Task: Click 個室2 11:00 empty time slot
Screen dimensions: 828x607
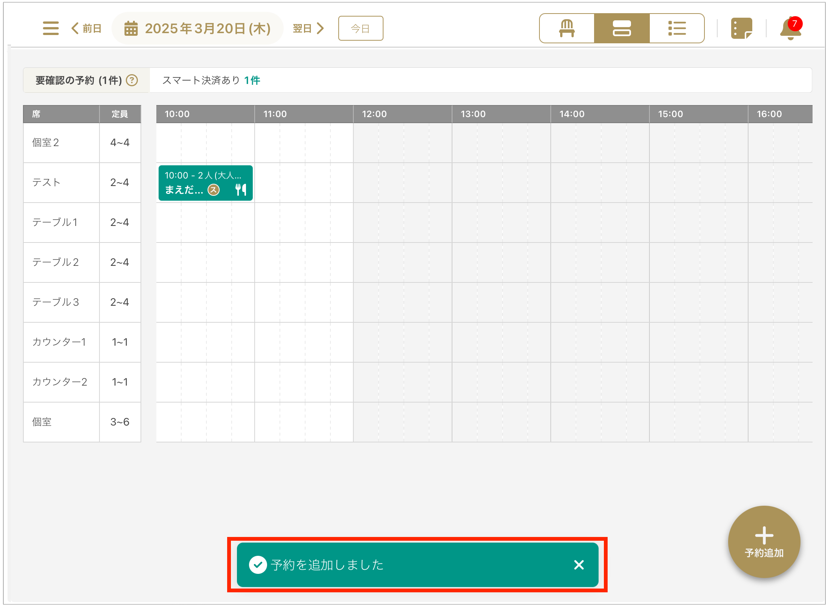Action: coord(267,143)
